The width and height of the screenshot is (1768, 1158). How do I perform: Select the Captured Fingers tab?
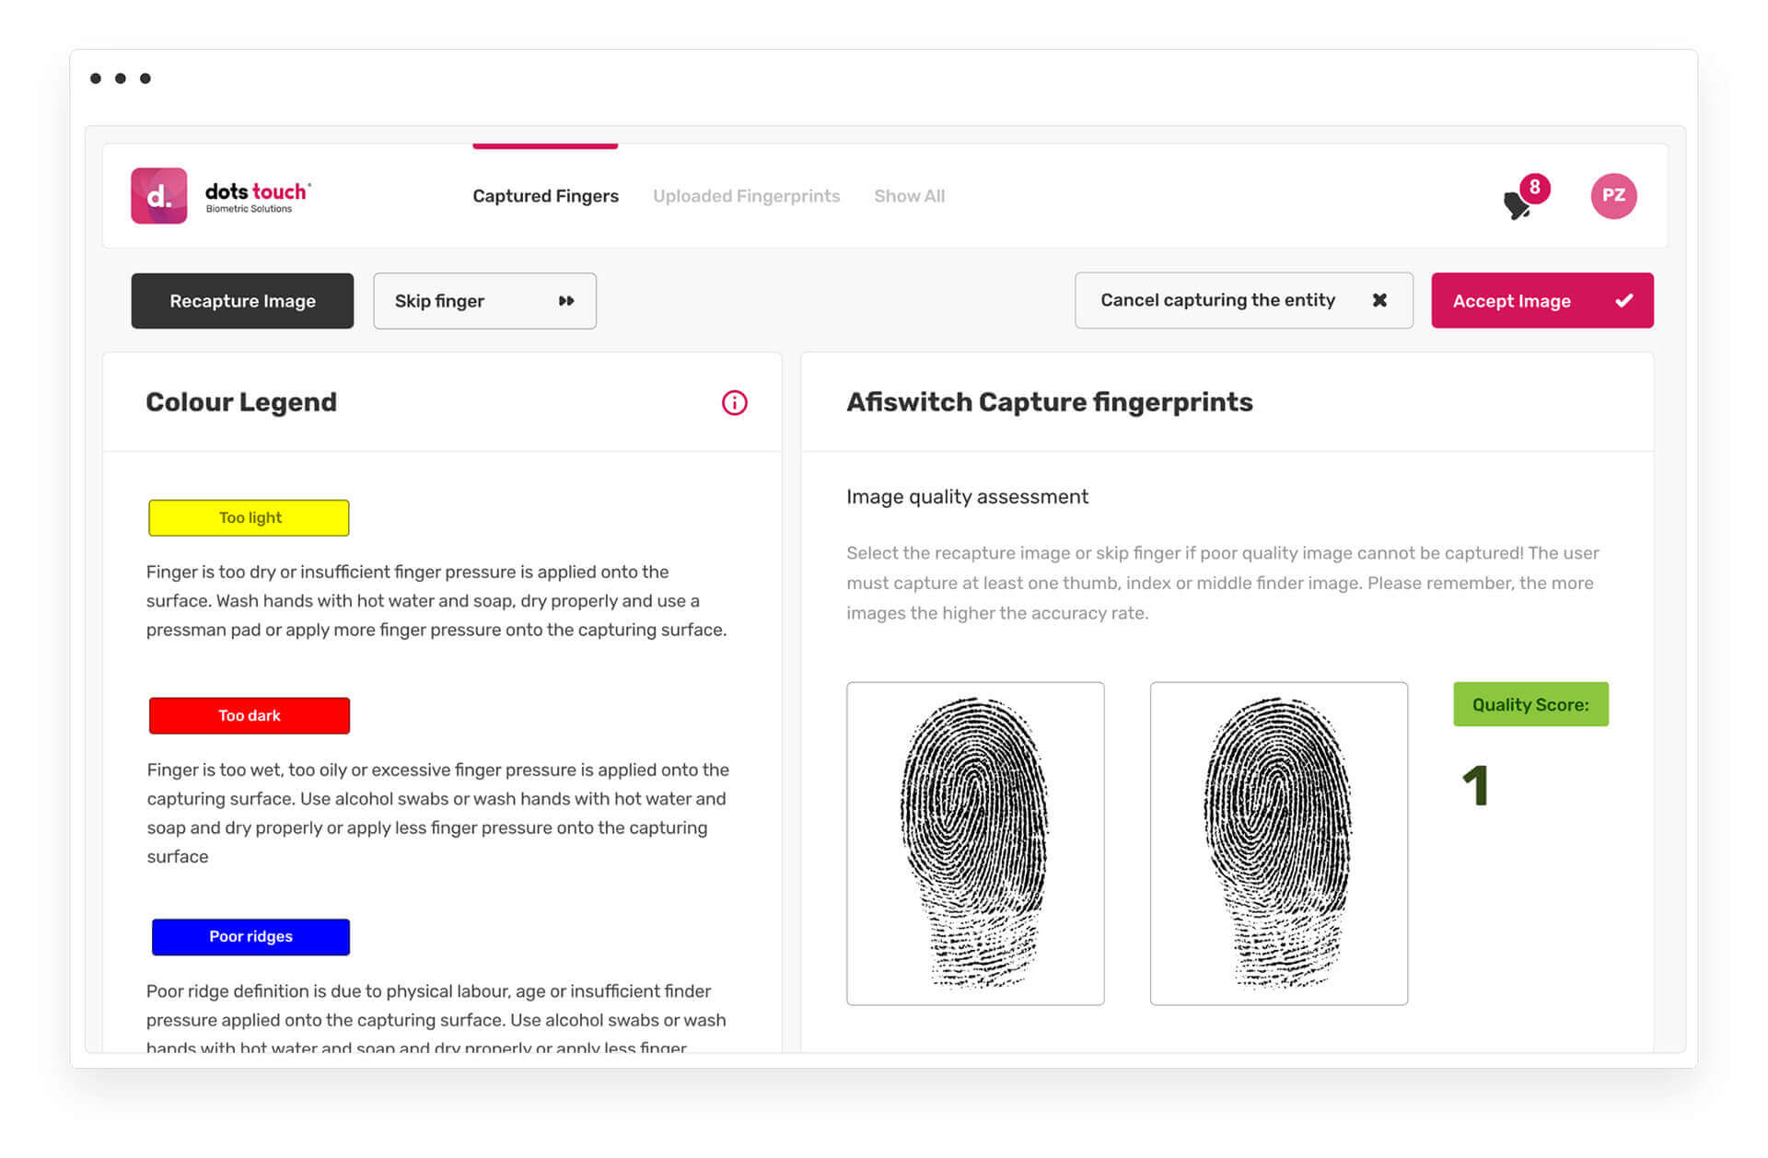pos(545,195)
